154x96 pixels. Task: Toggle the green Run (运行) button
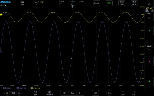109,3
